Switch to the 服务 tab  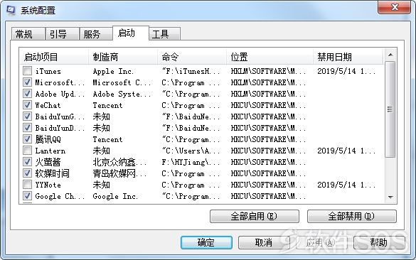[96, 34]
